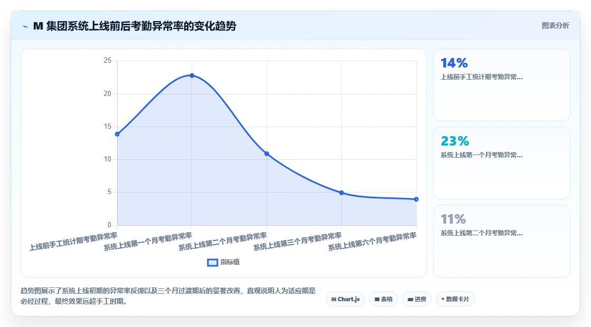Click the 23% value text

(x=455, y=141)
